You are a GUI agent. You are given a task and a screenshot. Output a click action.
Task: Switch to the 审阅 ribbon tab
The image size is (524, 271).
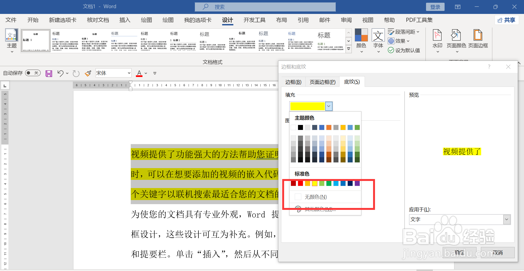pyautogui.click(x=346, y=20)
